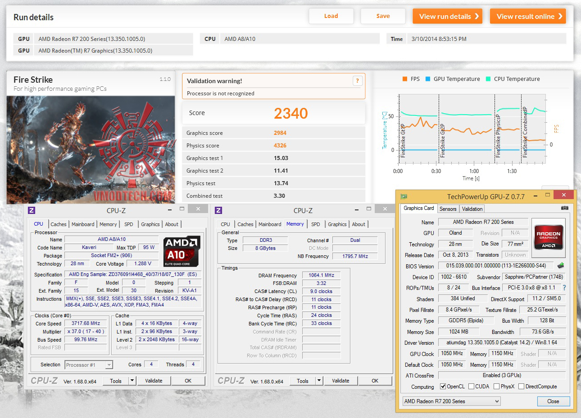
Task: Click Validate button in CPU-Z CPU window
Action: (x=154, y=381)
